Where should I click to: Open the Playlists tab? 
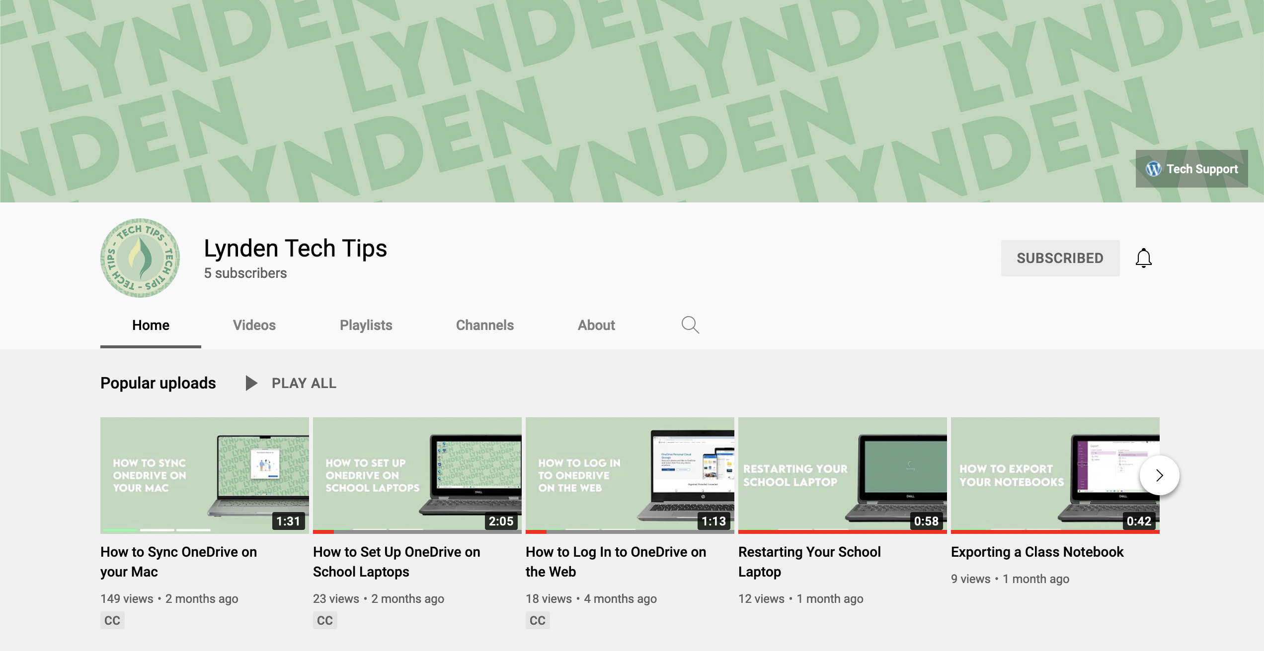pyautogui.click(x=366, y=325)
